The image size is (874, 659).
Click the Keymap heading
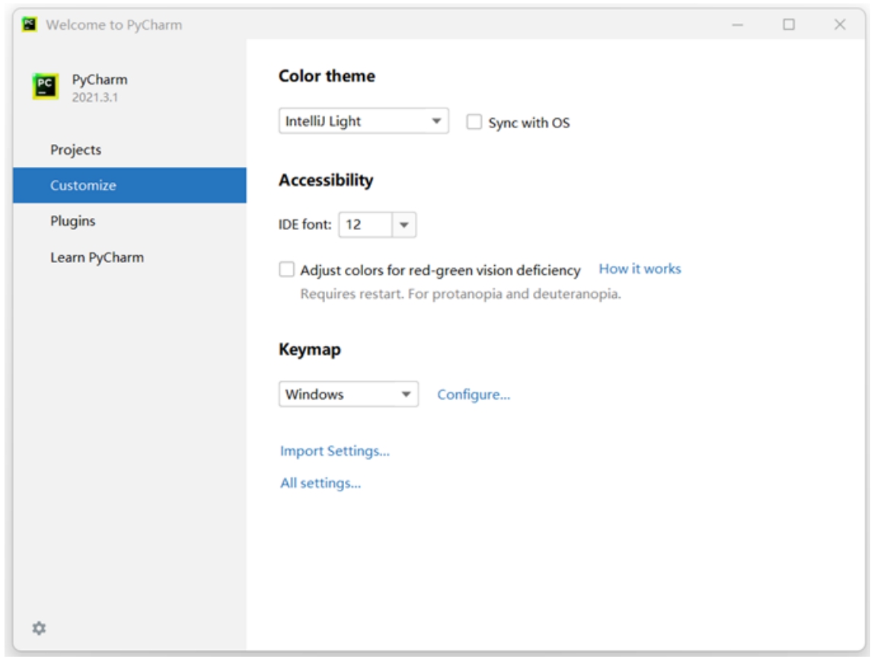pyautogui.click(x=310, y=350)
